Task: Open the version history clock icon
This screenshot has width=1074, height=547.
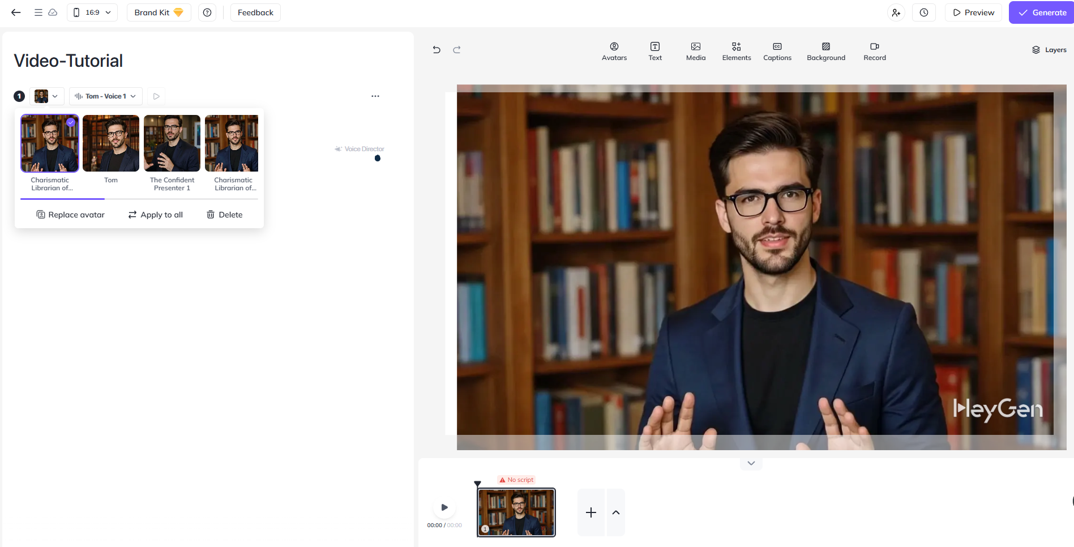Action: [923, 12]
